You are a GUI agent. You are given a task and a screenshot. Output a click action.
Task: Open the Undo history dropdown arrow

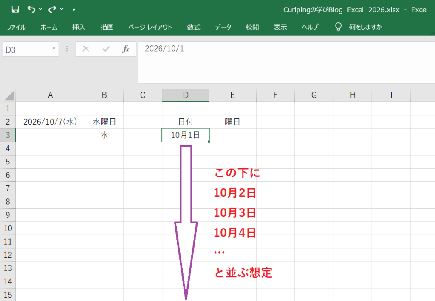pyautogui.click(x=40, y=9)
